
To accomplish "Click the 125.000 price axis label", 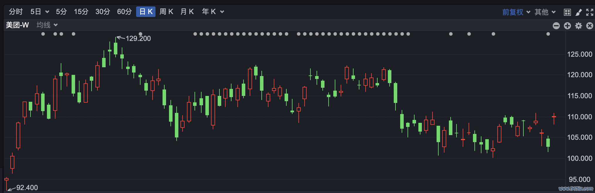I will click(580, 54).
